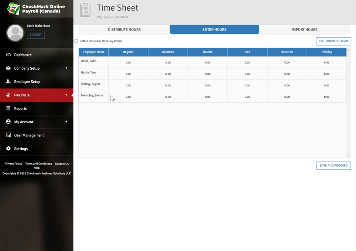Click John David's Regular hours field
This screenshot has width=356, height=251.
tap(128, 63)
